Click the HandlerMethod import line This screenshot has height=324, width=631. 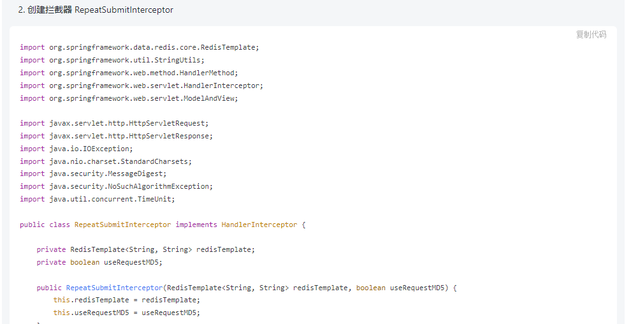[x=129, y=73]
